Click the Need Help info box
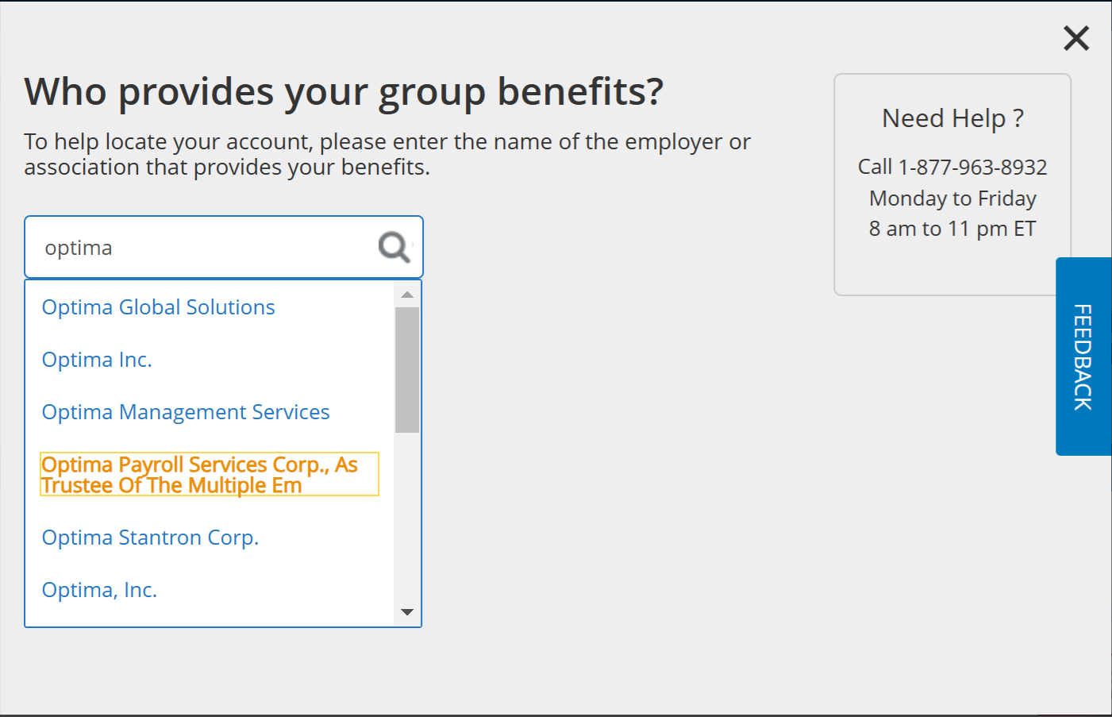Image resolution: width=1112 pixels, height=717 pixels. 952,183
